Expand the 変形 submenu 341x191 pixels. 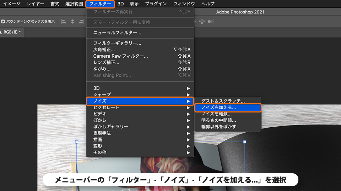(x=140, y=146)
